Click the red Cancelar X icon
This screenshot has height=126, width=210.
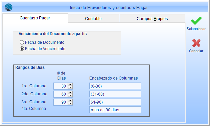click(196, 43)
